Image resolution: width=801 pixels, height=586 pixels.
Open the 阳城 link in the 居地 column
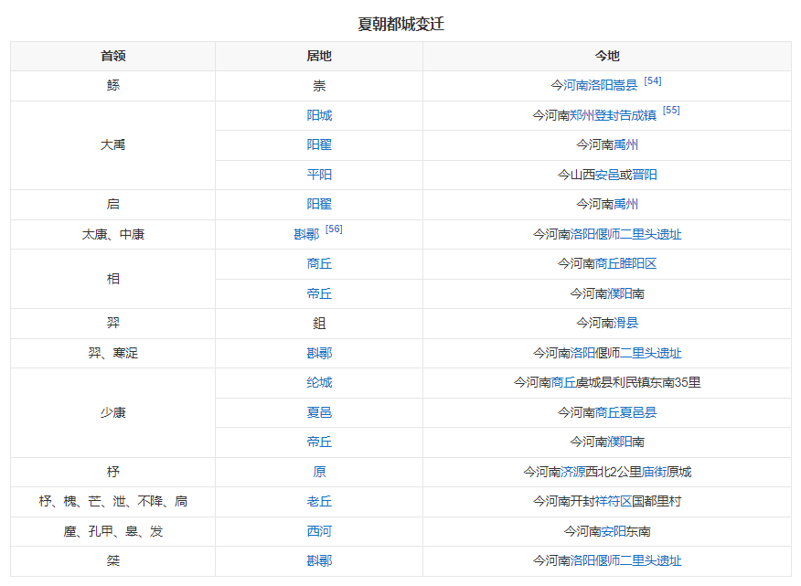click(318, 114)
